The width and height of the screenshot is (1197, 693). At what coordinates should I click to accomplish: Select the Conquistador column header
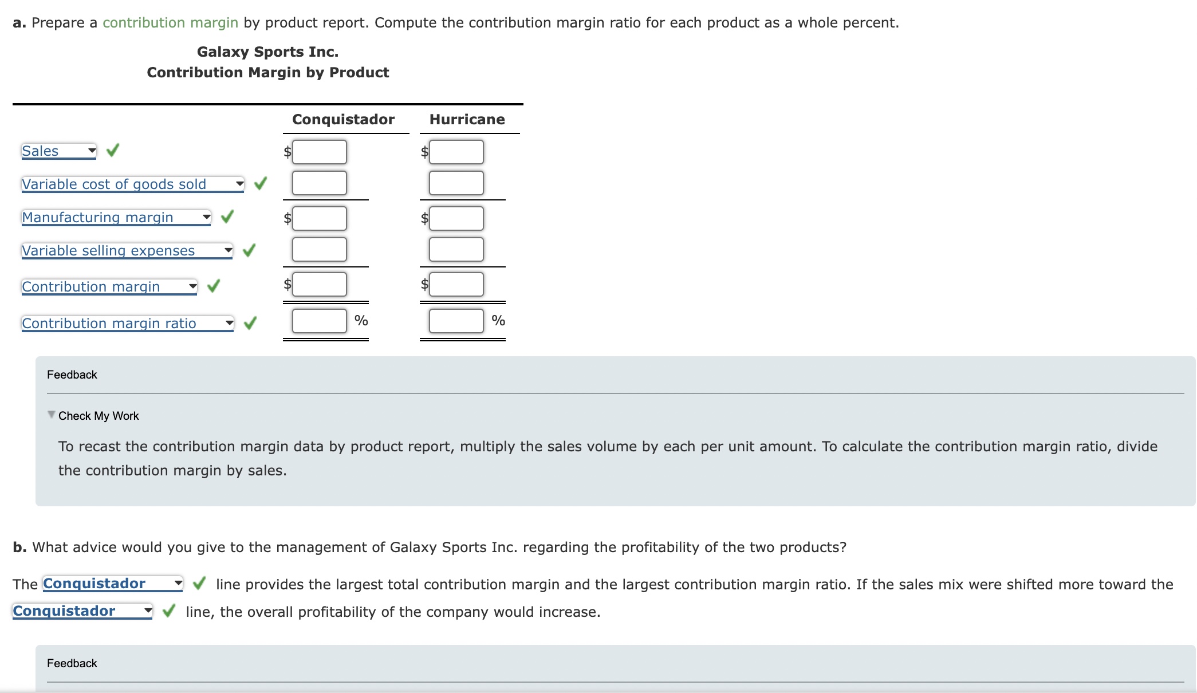tap(344, 120)
